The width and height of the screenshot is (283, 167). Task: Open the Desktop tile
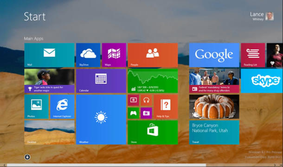tap(49, 132)
